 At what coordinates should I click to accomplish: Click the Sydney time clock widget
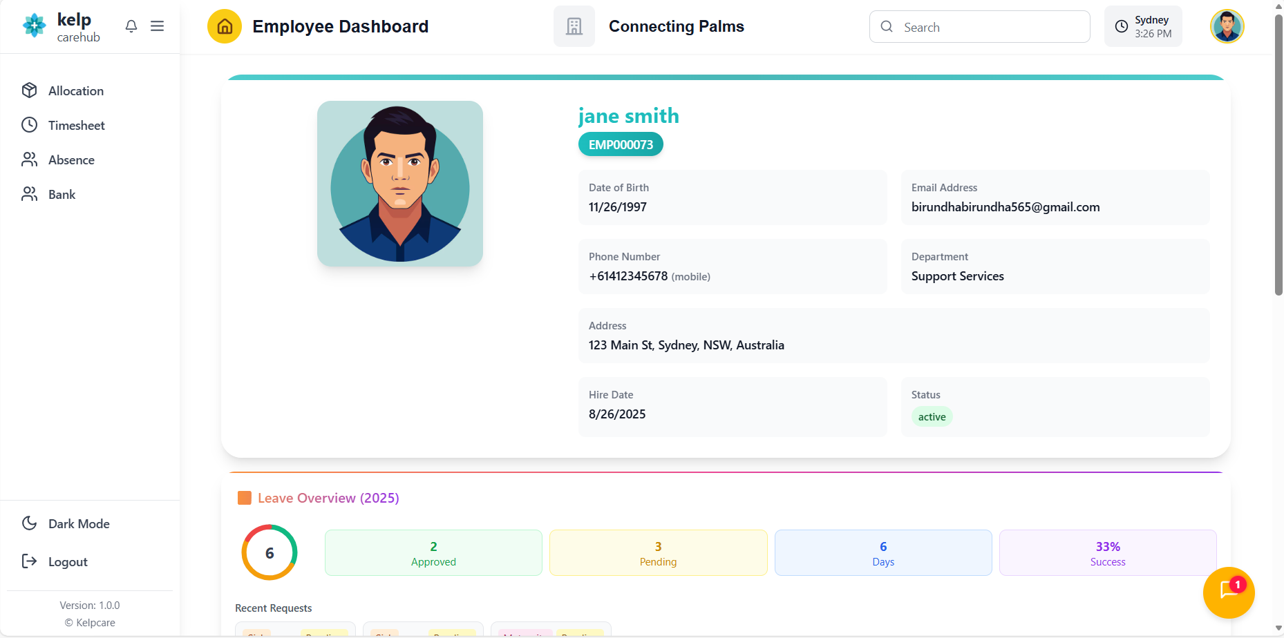(x=1143, y=26)
